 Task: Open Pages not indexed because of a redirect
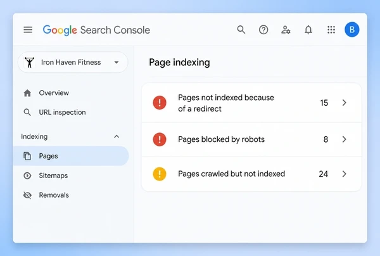[x=251, y=103]
